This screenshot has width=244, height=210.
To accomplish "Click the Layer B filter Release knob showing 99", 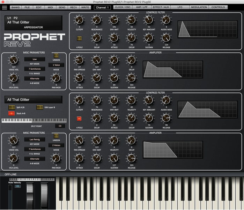I will click(x=167, y=118).
